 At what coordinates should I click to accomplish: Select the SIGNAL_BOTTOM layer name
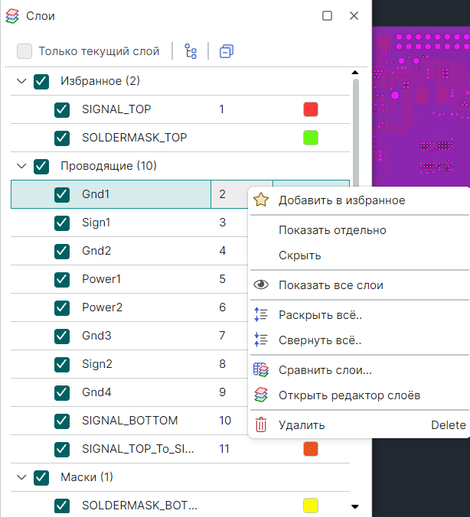(x=129, y=421)
